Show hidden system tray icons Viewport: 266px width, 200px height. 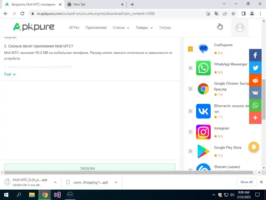pyautogui.click(x=214, y=195)
